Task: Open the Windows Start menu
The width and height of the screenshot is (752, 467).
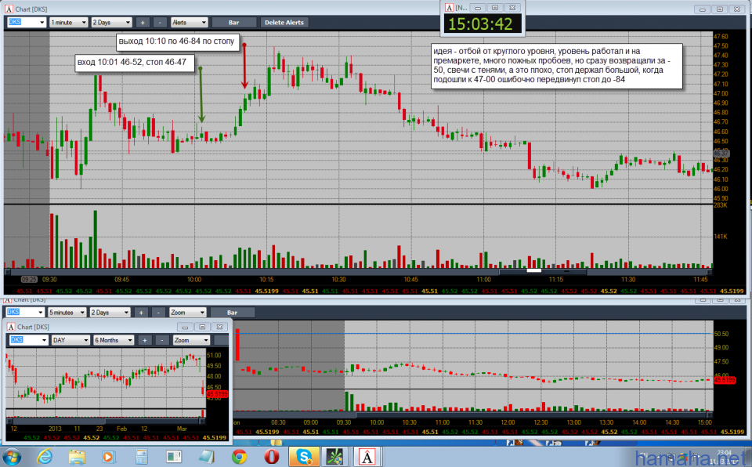Action: point(13,456)
